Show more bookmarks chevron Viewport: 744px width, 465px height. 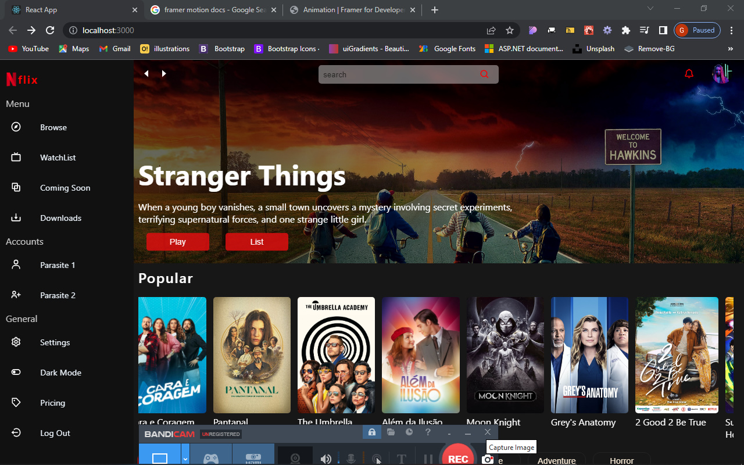(x=731, y=49)
